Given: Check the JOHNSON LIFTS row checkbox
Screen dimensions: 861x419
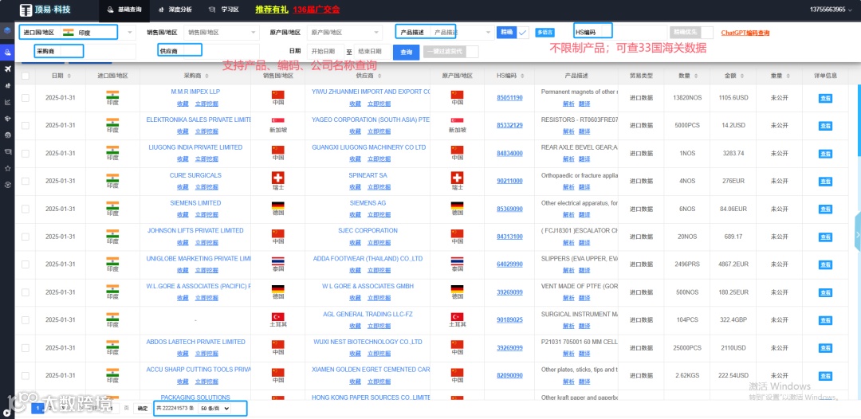Looking at the screenshot, I should (26, 237).
